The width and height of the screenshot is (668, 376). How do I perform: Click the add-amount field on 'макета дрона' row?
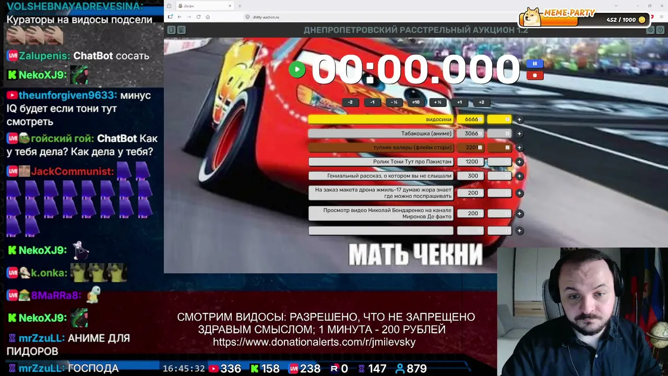click(499, 193)
